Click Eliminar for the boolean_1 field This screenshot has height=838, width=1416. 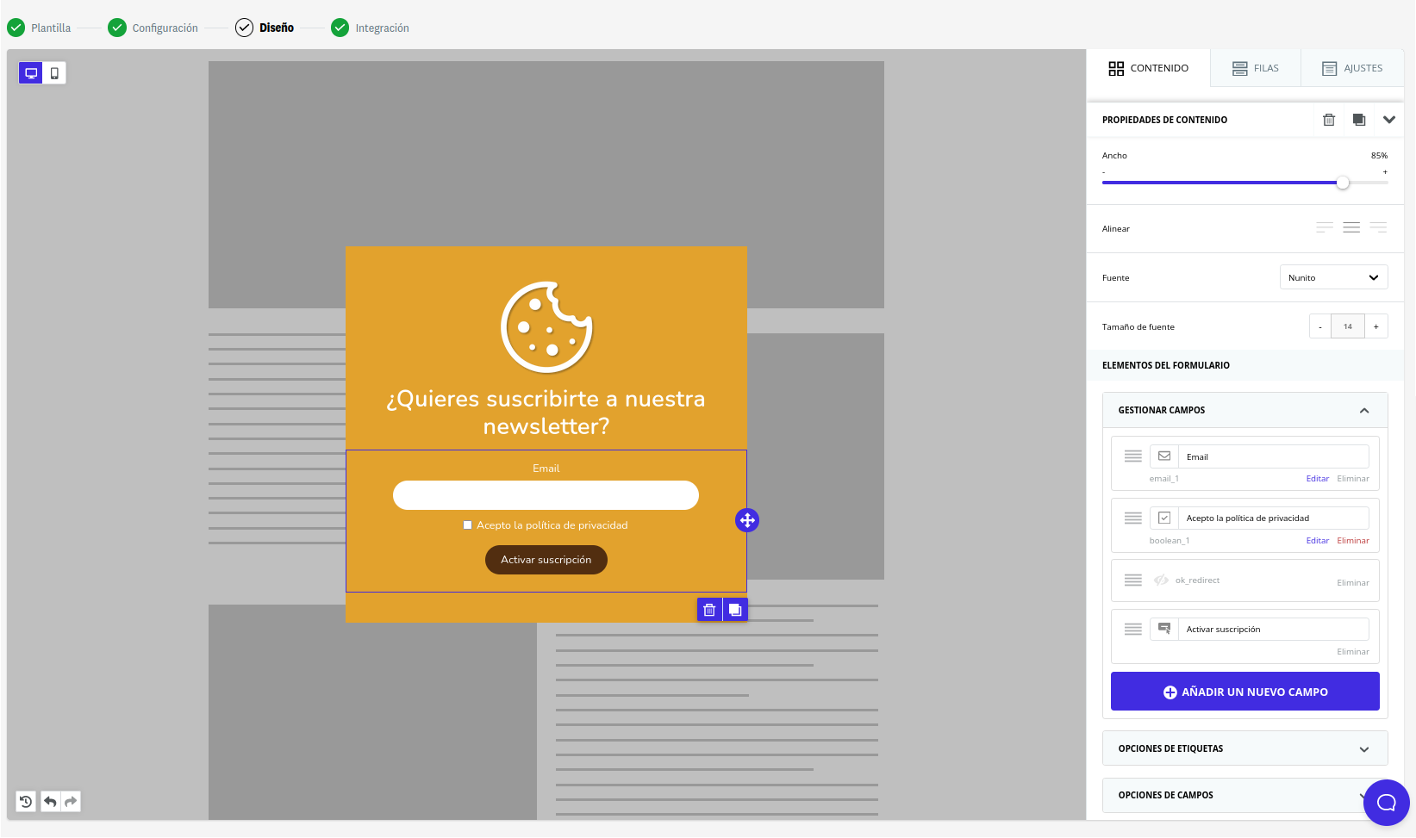pos(1353,541)
